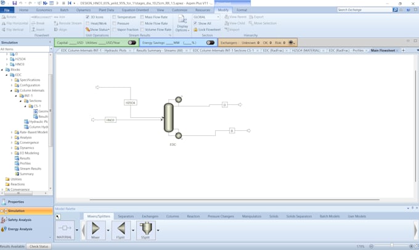419x250 pixels.
Task: Open the Economics ribbon tab
Action: (x=44, y=10)
